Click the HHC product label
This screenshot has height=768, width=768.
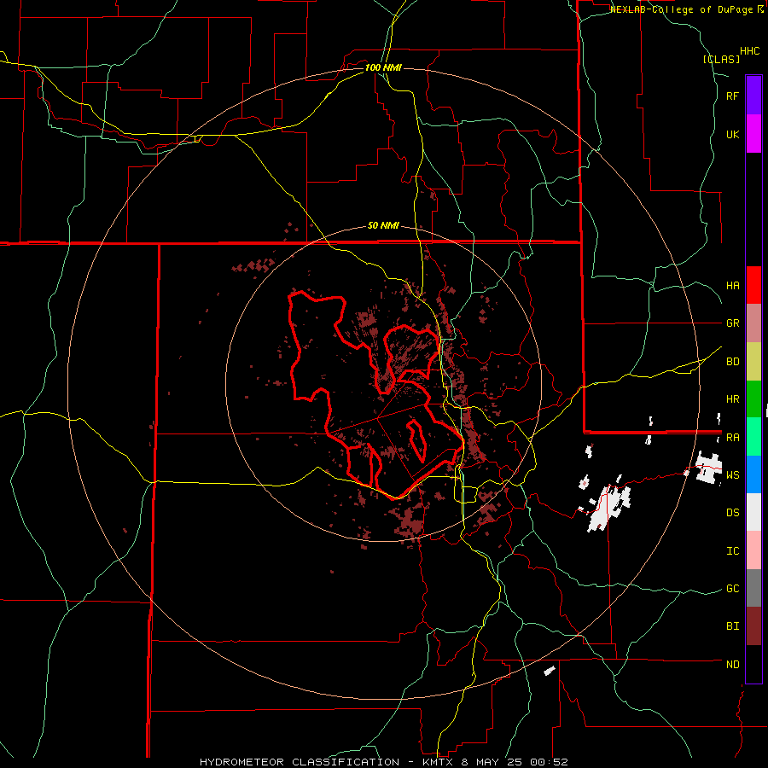749,51
